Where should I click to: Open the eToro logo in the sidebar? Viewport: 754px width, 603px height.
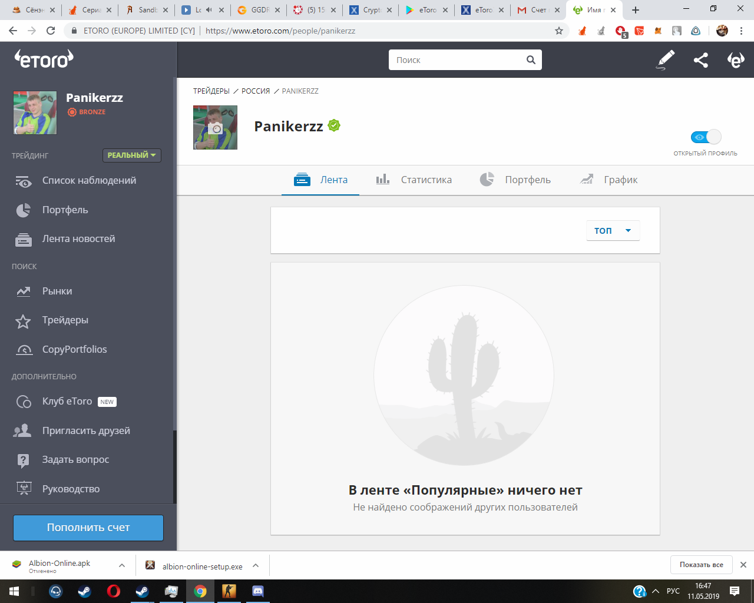click(x=44, y=59)
